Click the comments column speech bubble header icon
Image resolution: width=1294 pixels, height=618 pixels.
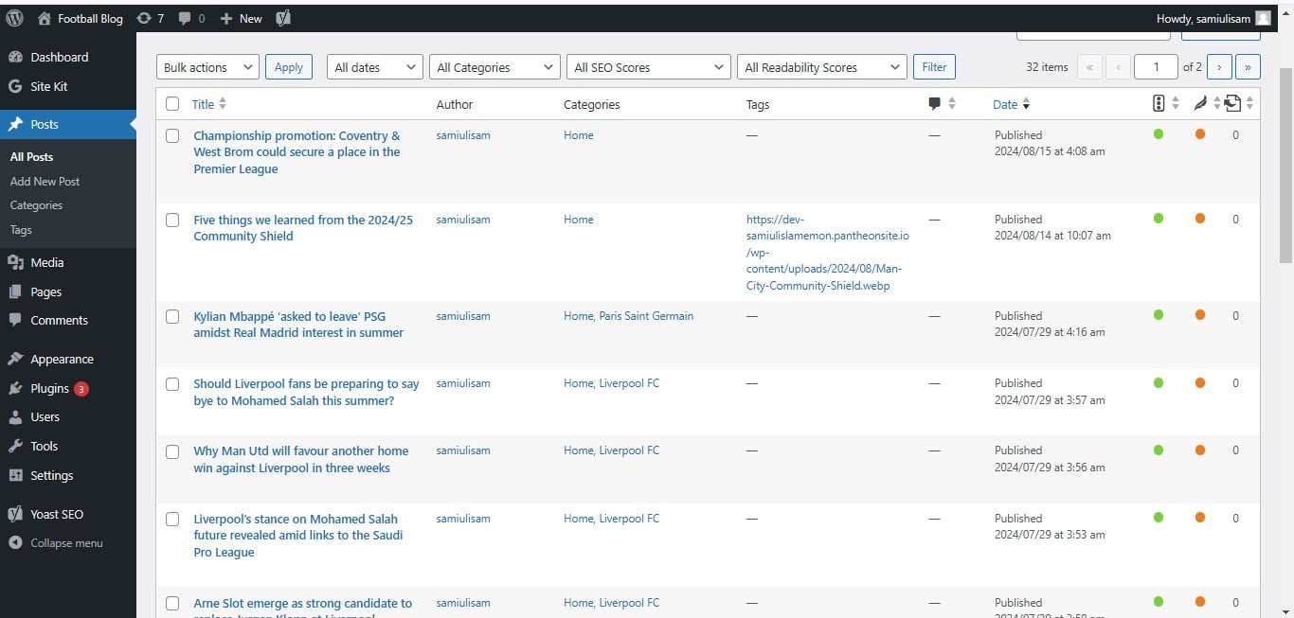coord(934,103)
